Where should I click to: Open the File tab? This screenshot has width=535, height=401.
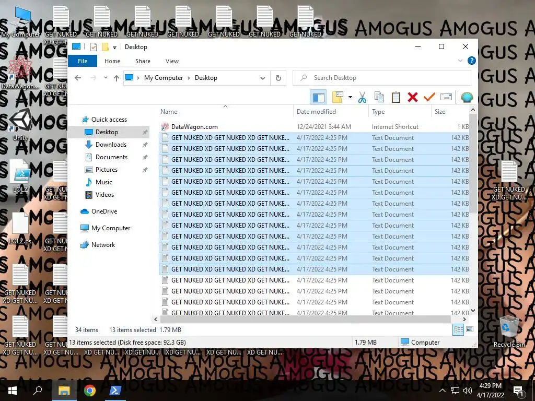[x=83, y=61]
